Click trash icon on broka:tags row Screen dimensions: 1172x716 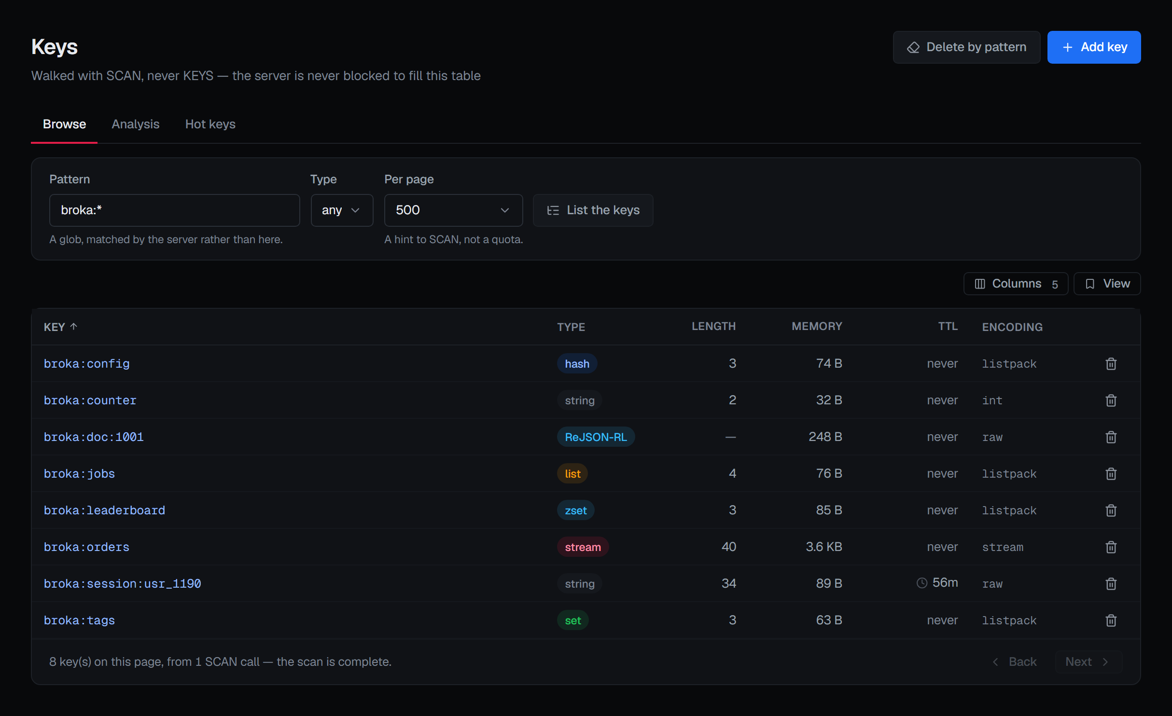pos(1111,620)
